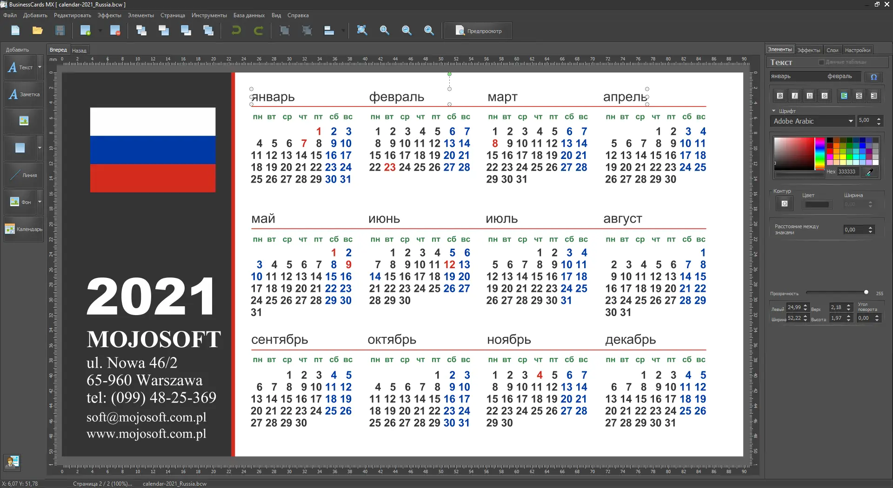Switch to the Слои tab

point(833,50)
